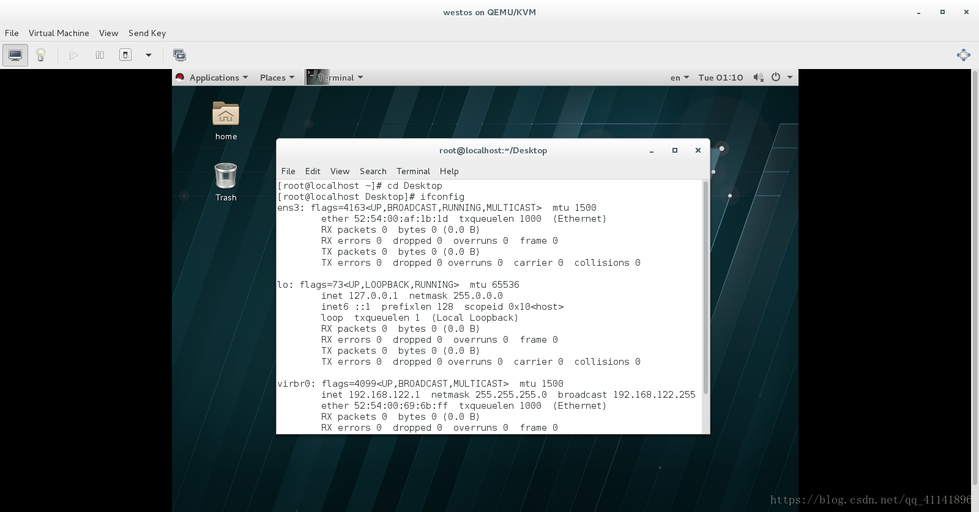Click the terminal vertical scrollbar

pos(705,287)
